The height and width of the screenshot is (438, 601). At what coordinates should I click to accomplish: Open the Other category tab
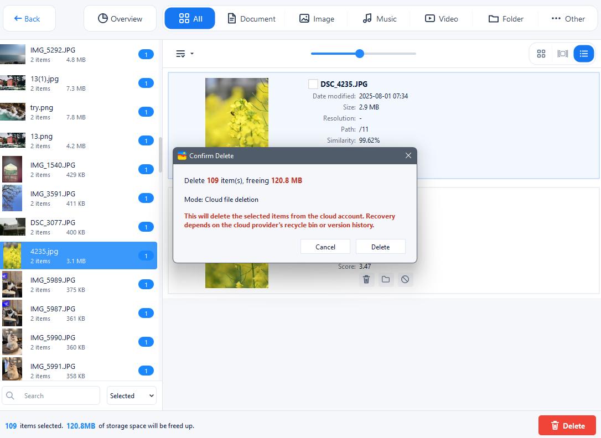click(568, 18)
